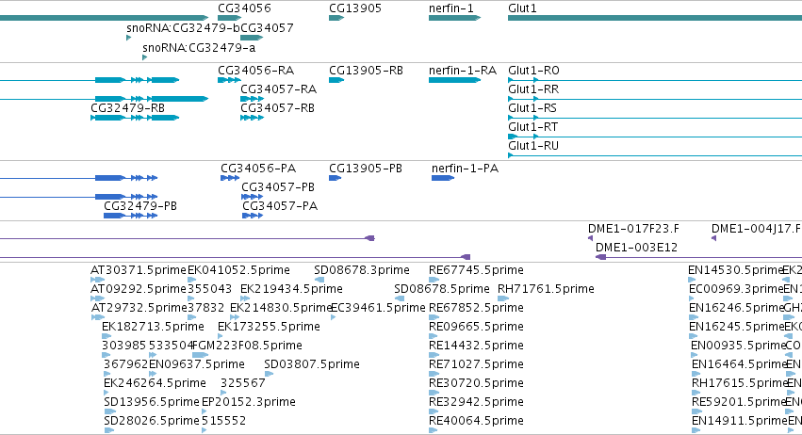
Task: Select nerfin-1-RA transcript bar
Action: (454, 80)
